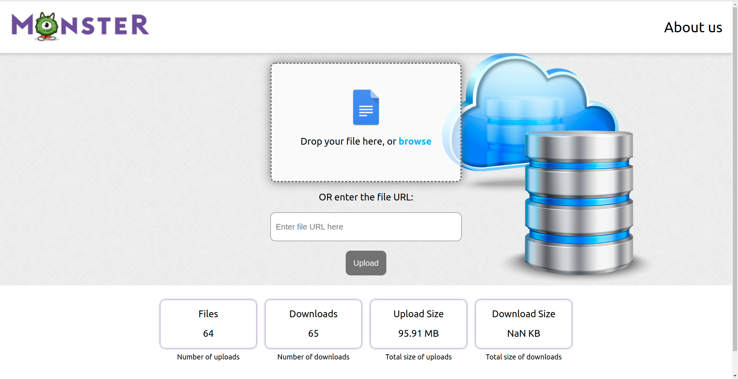Viewport: 738px width, 379px height.
Task: Select the Download Size statistics card
Action: point(524,324)
